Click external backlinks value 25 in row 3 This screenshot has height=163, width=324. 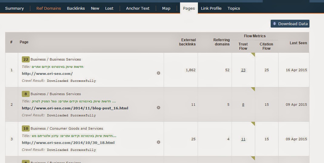193,139
